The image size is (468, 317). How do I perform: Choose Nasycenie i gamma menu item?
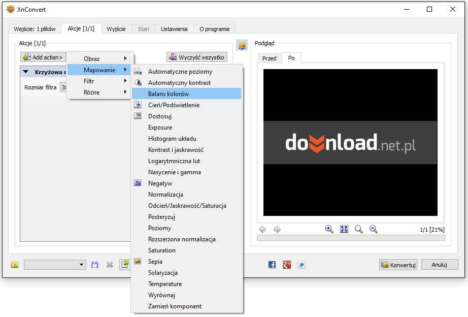pos(187,172)
